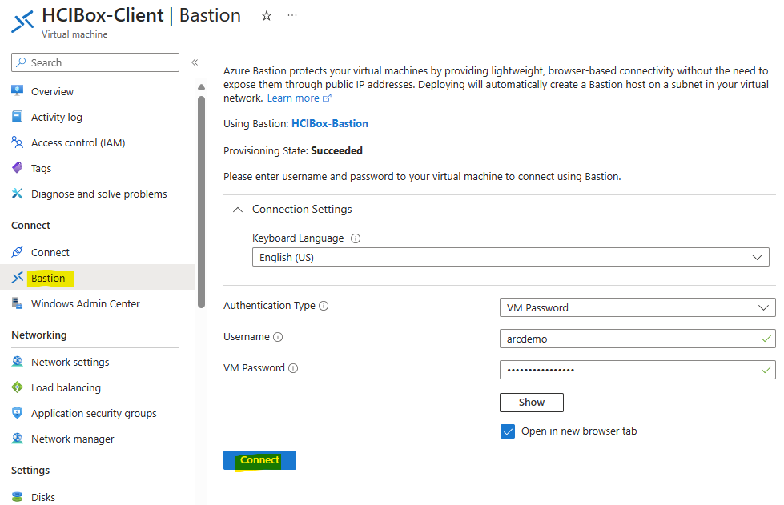Collapse the sidebar with the double chevron

[195, 62]
